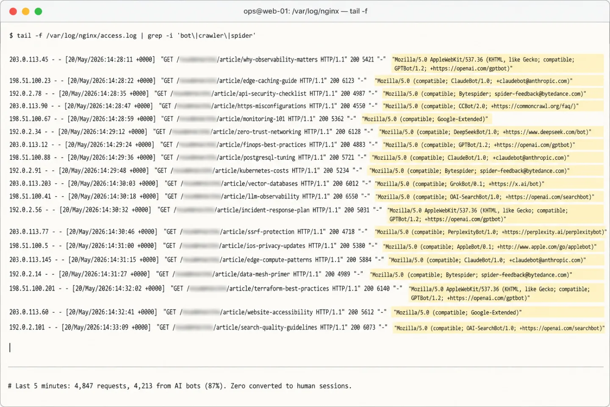Click '/article/postgresql-tuning' request path
This screenshot has height=407, width=610.
(256, 157)
